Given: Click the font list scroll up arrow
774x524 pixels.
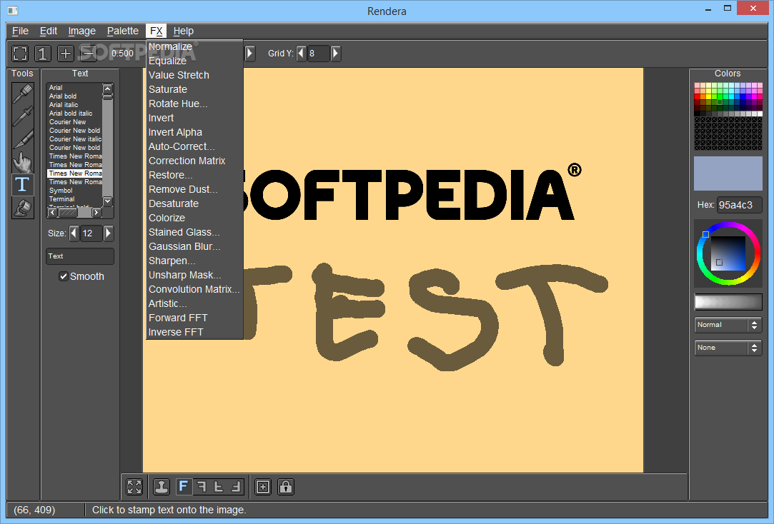Looking at the screenshot, I should [x=108, y=89].
